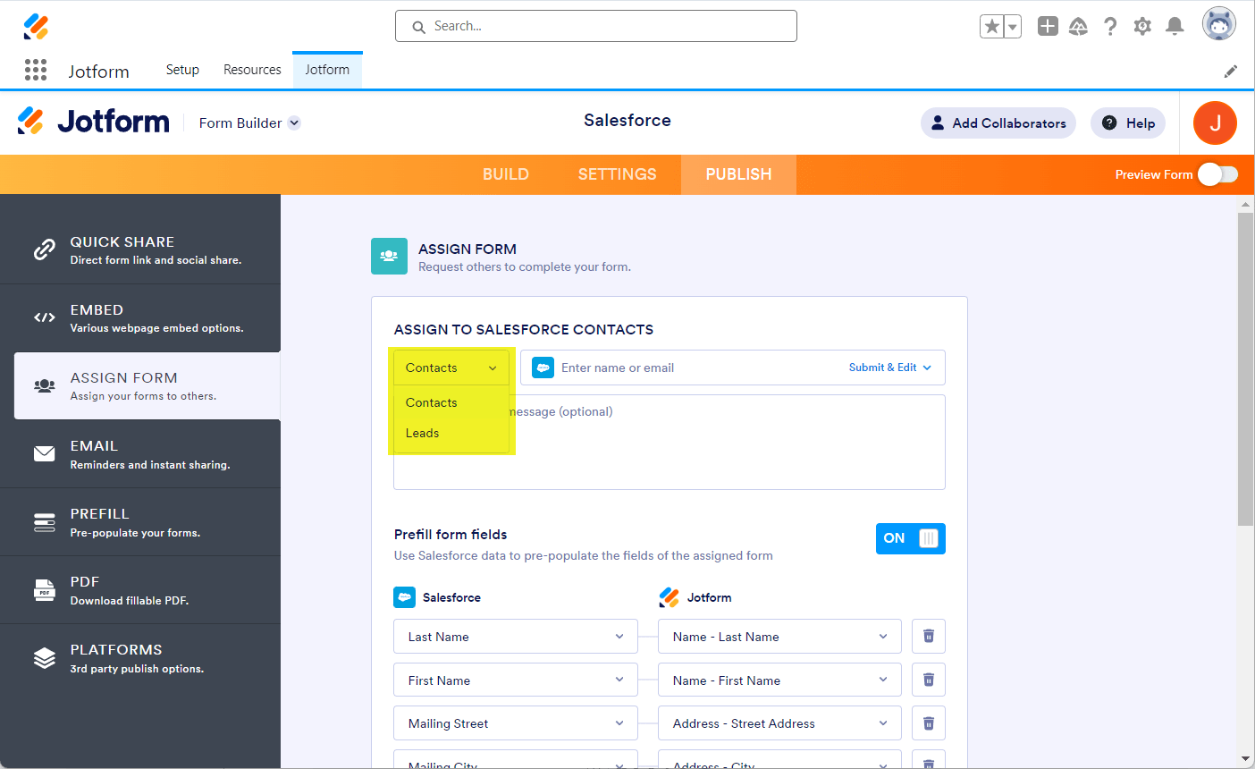Switch to the SETTINGS tab
The width and height of the screenshot is (1255, 769).
point(617,174)
